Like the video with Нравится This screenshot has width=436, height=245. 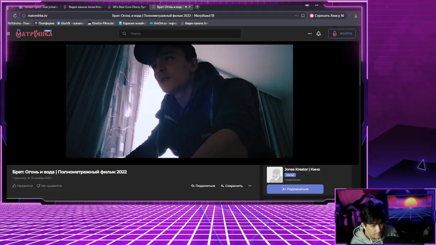point(23,186)
